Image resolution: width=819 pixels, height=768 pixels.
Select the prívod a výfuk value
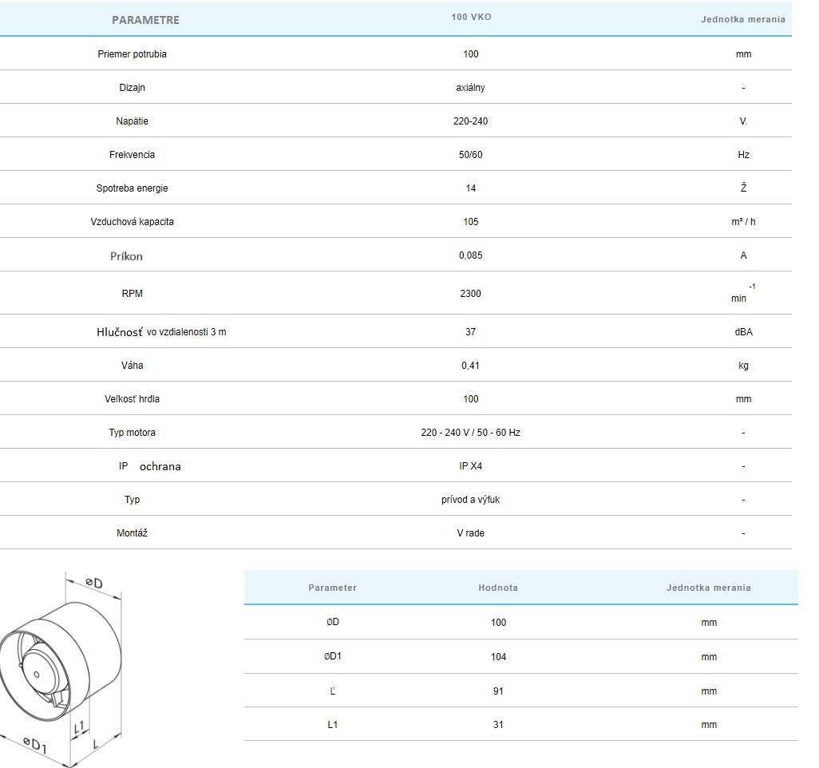(470, 500)
